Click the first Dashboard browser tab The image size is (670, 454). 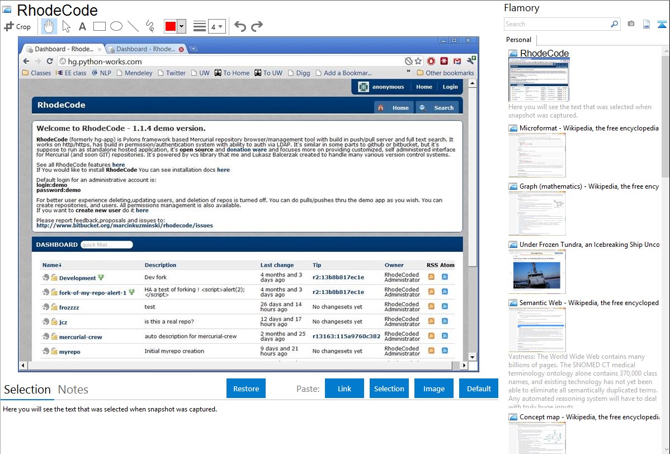pyautogui.click(x=63, y=49)
